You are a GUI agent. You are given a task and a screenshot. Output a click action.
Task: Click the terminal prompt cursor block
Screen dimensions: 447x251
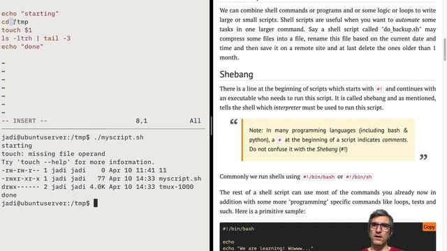96,203
